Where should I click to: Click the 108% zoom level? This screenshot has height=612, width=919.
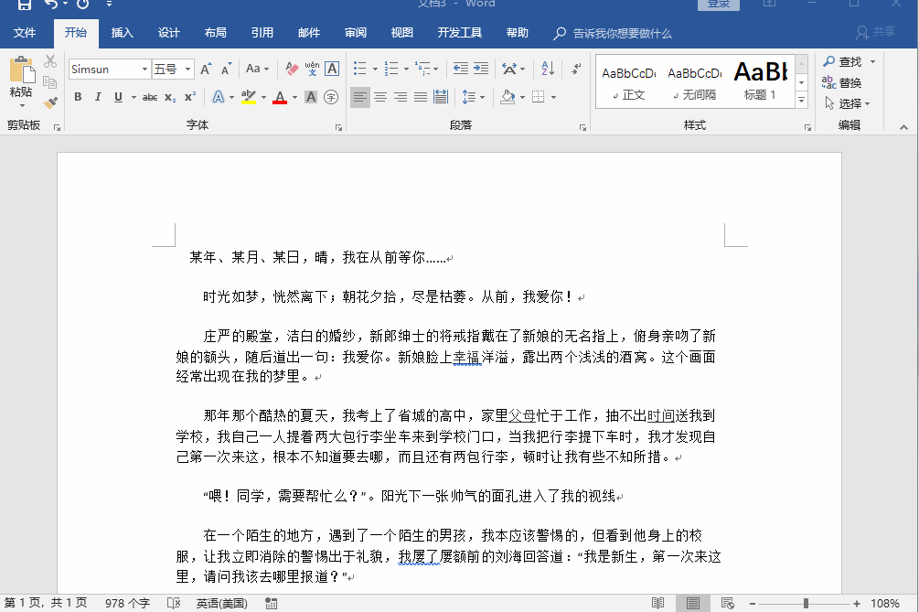tap(884, 603)
